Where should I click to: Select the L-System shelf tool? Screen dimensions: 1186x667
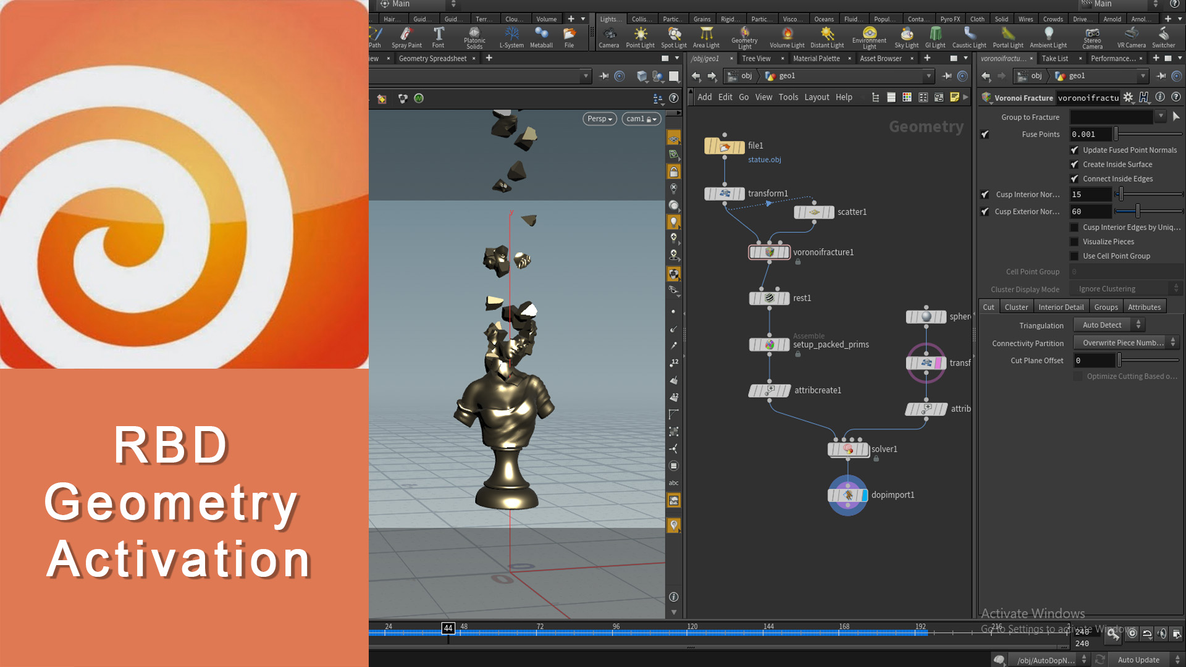tap(511, 36)
